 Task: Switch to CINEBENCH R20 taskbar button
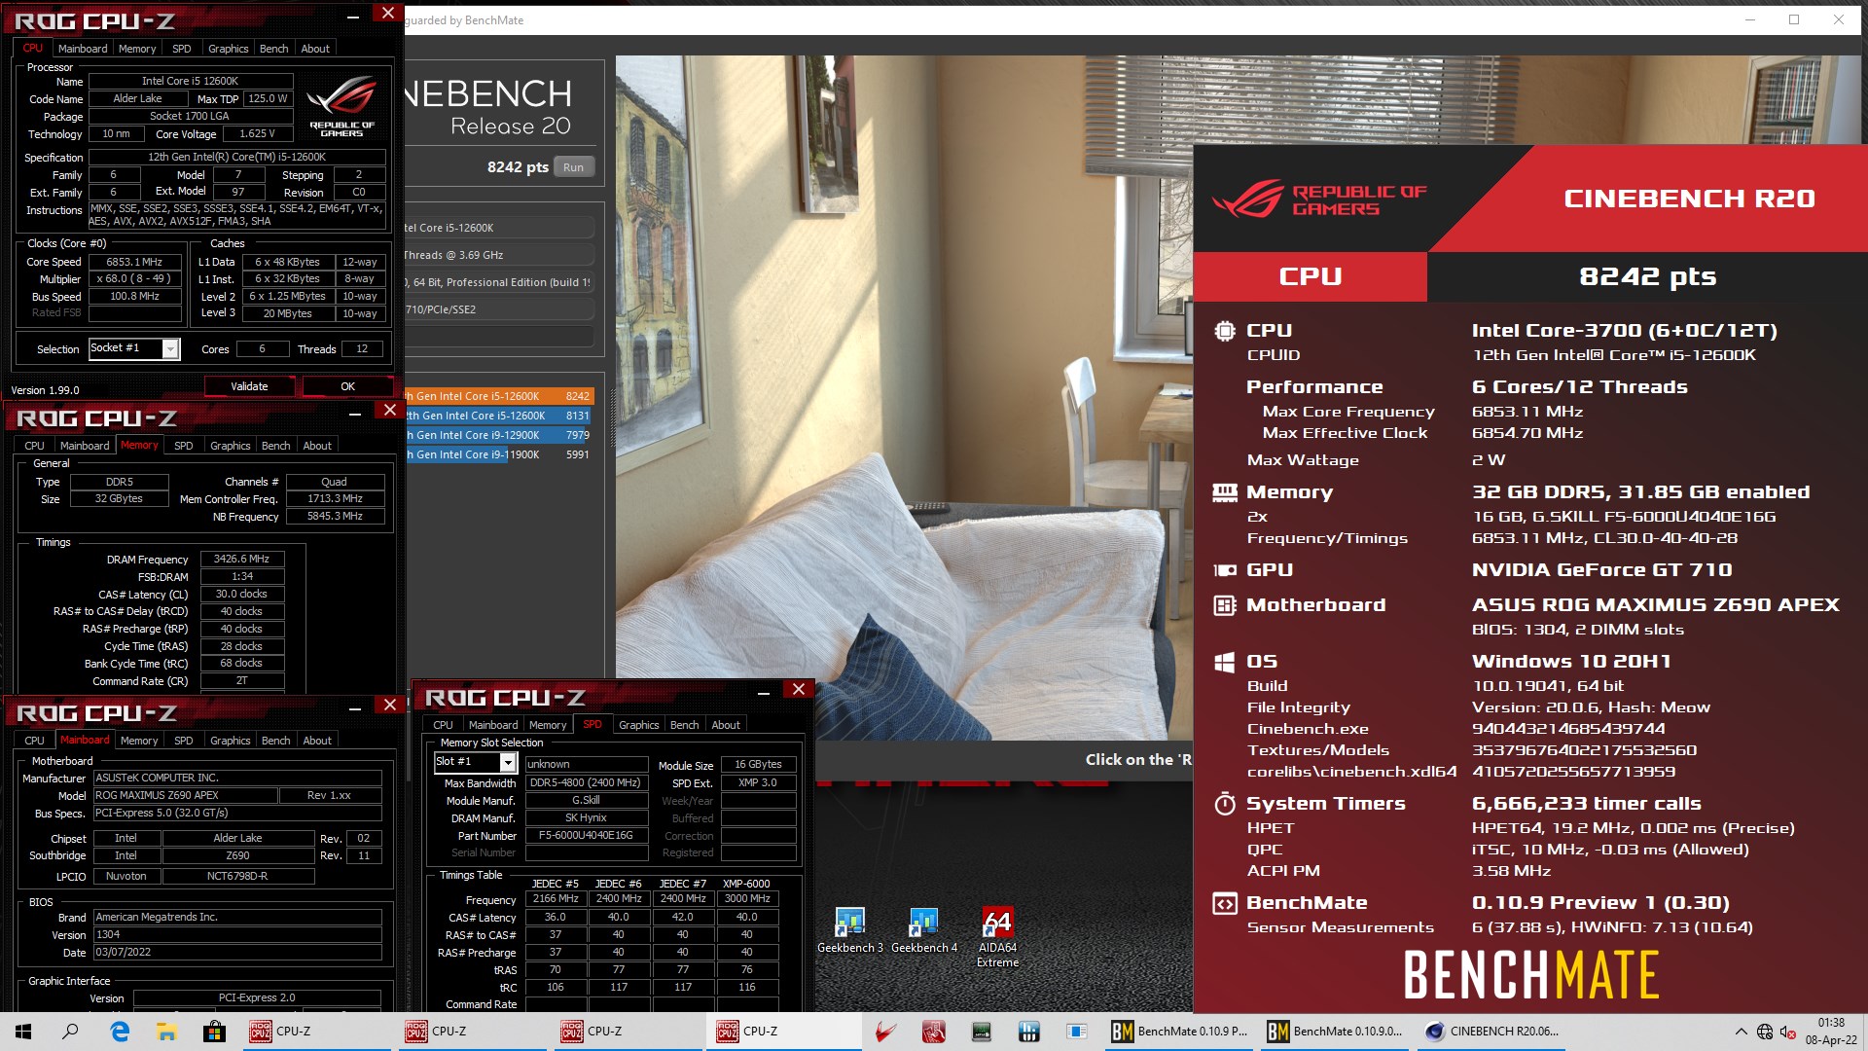click(1491, 1032)
